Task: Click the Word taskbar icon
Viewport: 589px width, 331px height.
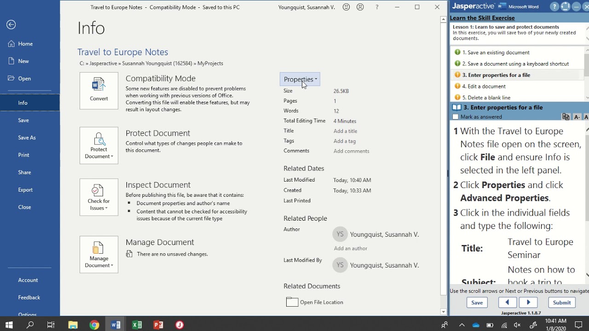Action: pyautogui.click(x=115, y=325)
